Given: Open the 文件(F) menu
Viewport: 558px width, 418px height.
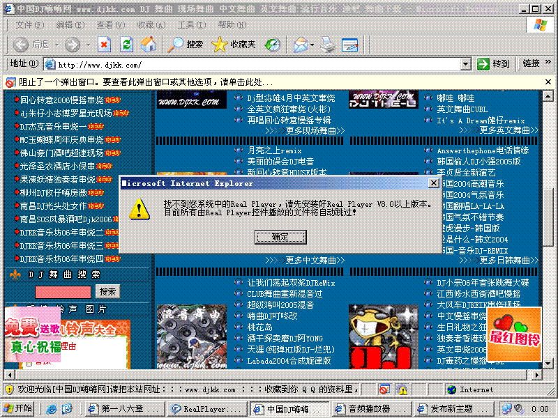Looking at the screenshot, I should point(29,25).
